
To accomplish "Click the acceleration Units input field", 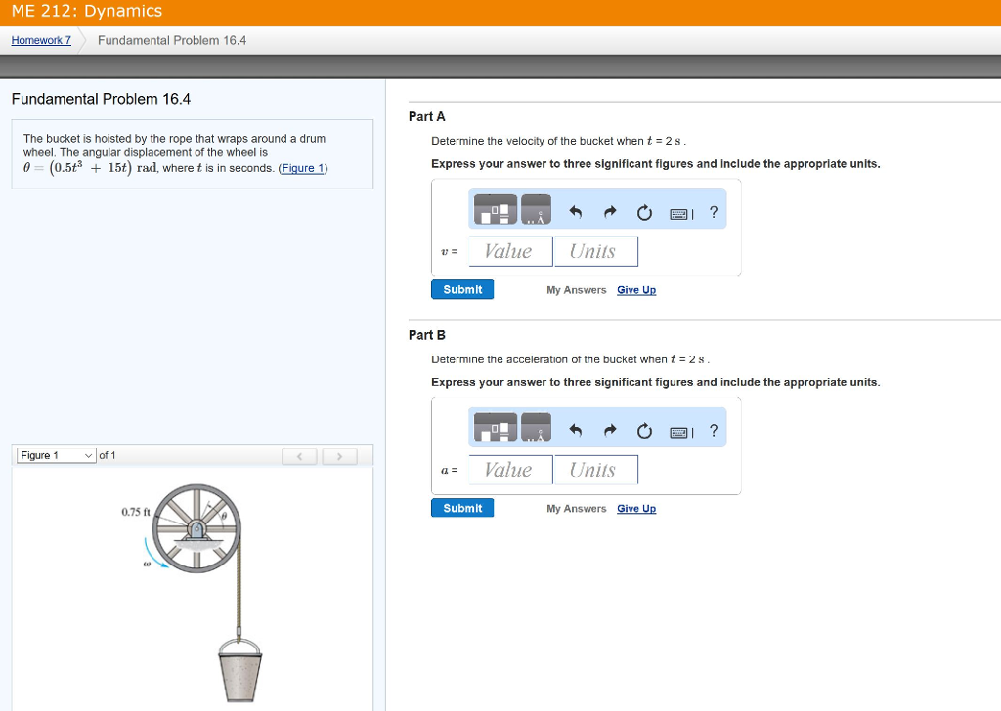I will [x=595, y=470].
